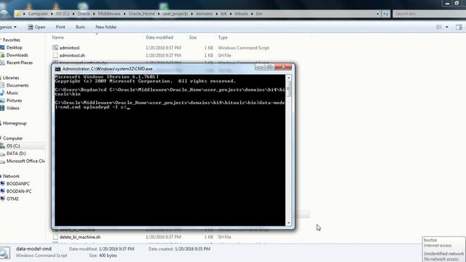Image resolution: width=466 pixels, height=262 pixels.
Task: Click the data-model-cmd details pane icon
Action: [5, 253]
